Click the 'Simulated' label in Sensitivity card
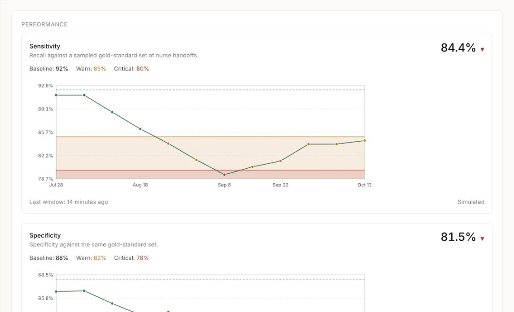Viewport: 514px width, 312px height. pyautogui.click(x=471, y=202)
